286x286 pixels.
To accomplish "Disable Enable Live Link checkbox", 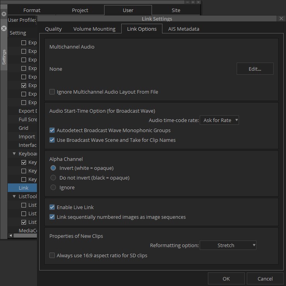I will [x=52, y=208].
